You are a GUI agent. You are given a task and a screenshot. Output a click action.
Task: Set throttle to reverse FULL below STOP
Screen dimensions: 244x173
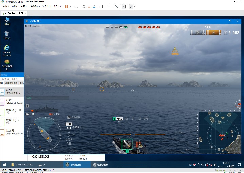pos(69,143)
